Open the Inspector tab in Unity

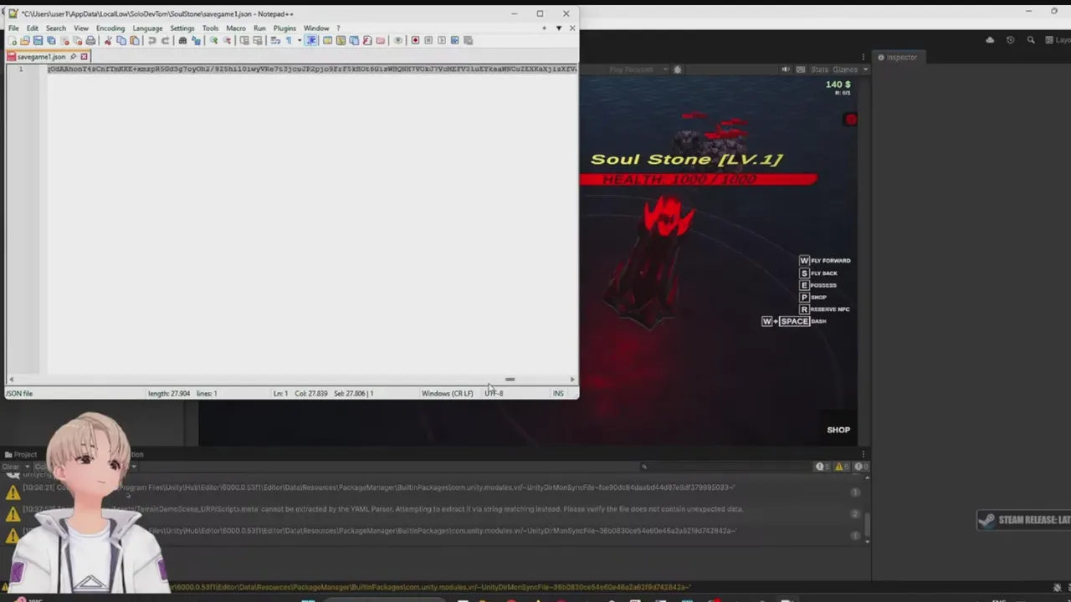click(897, 57)
